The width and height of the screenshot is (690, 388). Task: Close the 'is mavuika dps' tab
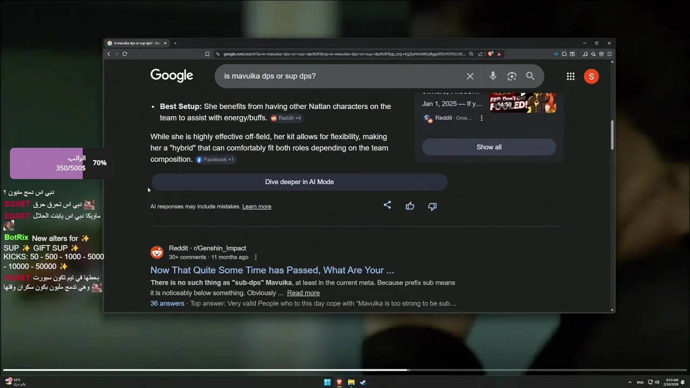[x=165, y=43]
